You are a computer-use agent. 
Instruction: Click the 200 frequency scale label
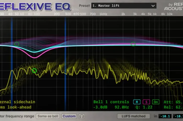pyautogui.click(x=57, y=14)
